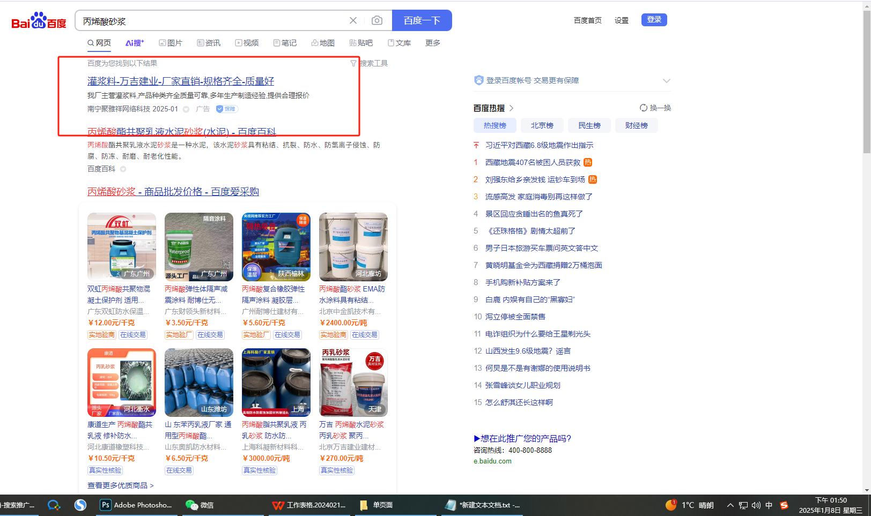Open Adobe Photoshop from taskbar

pyautogui.click(x=136, y=505)
